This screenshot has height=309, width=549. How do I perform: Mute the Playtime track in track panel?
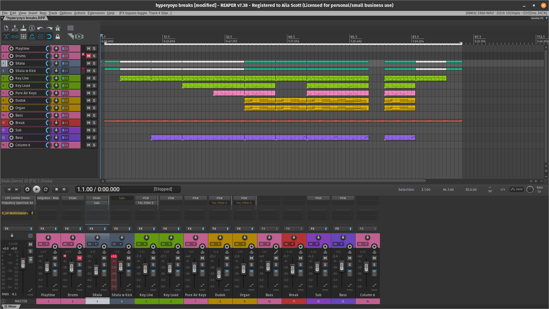[89, 49]
